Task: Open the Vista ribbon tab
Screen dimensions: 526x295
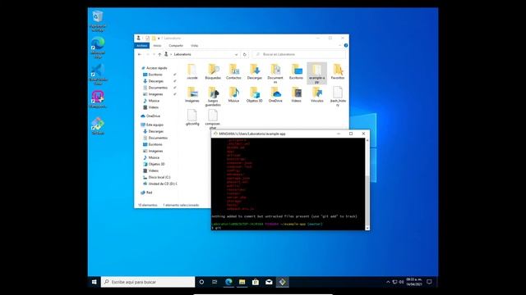Action: point(195,46)
